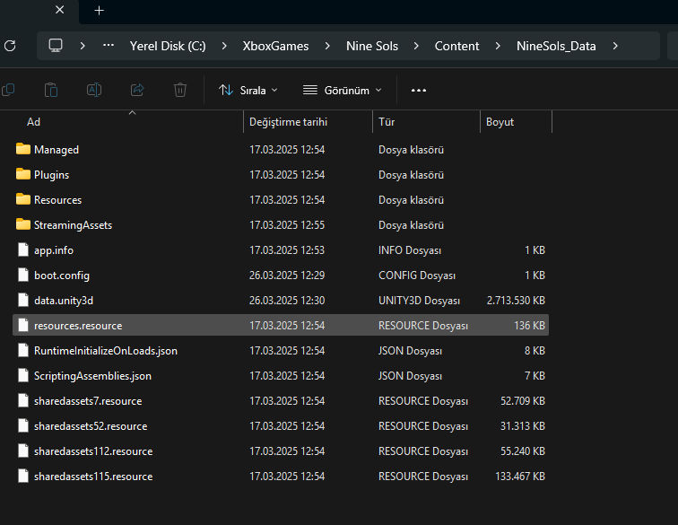Click the Rename icon in the toolbar

click(94, 90)
